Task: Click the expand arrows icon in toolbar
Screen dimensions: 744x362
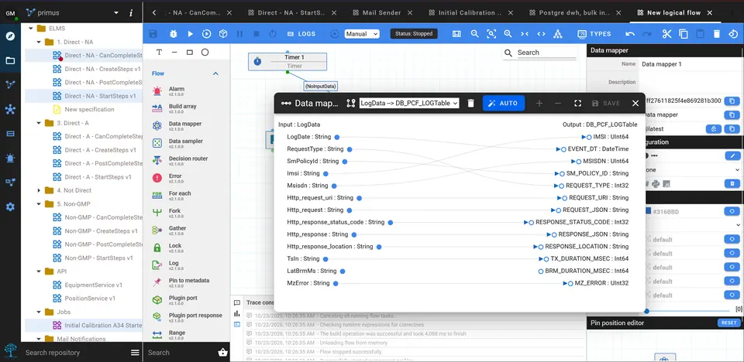Action: tap(541, 34)
